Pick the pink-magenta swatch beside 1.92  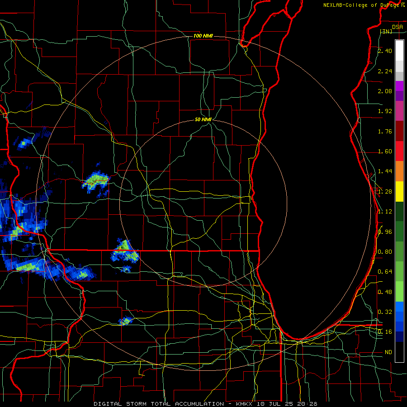click(399, 111)
